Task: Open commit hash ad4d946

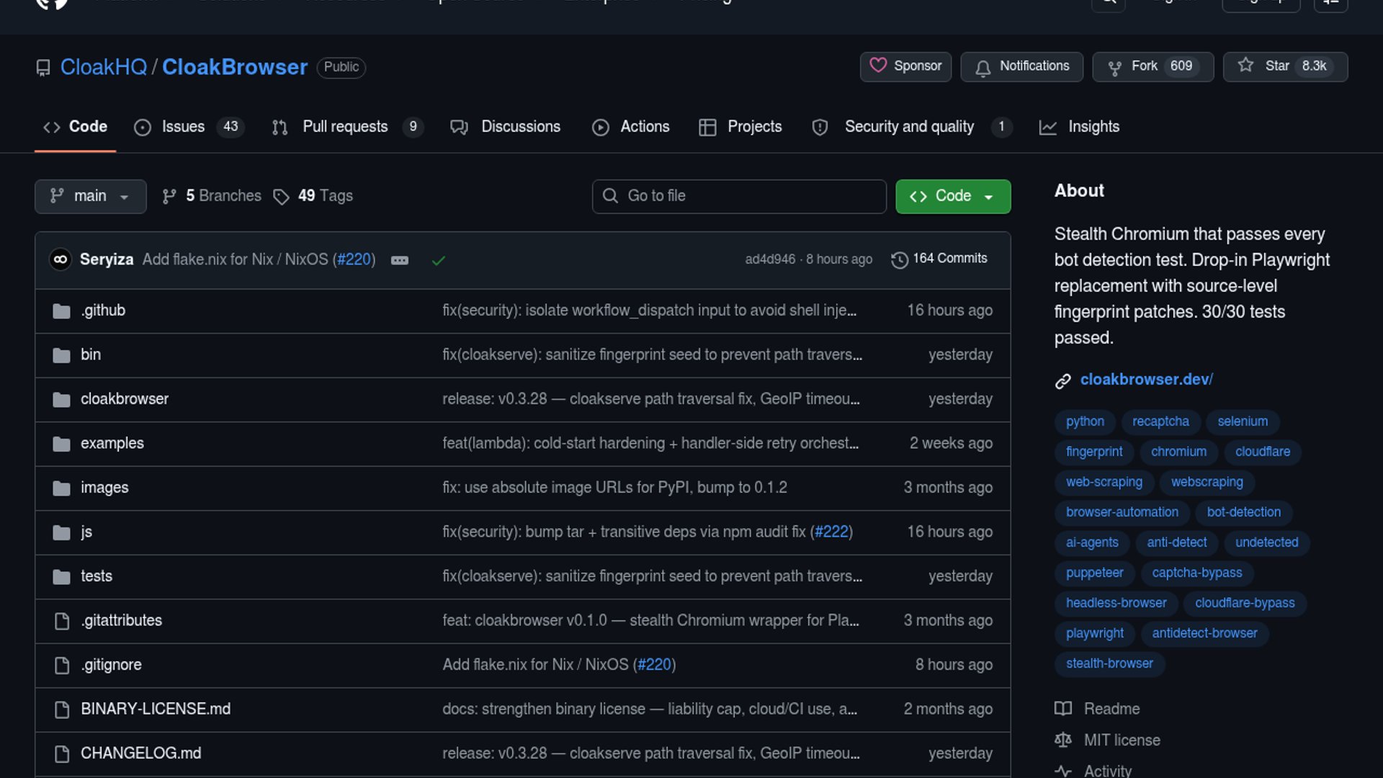Action: tap(770, 259)
